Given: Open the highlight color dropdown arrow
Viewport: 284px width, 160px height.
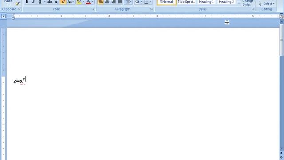Looking at the screenshot, I should (x=83, y=2).
